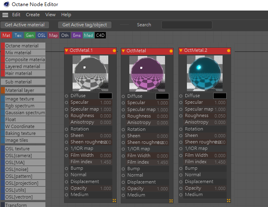Click OctMetal.2 Roughness input port
Image resolution: width=268 pixels, height=207 pixels.
pos(181,116)
